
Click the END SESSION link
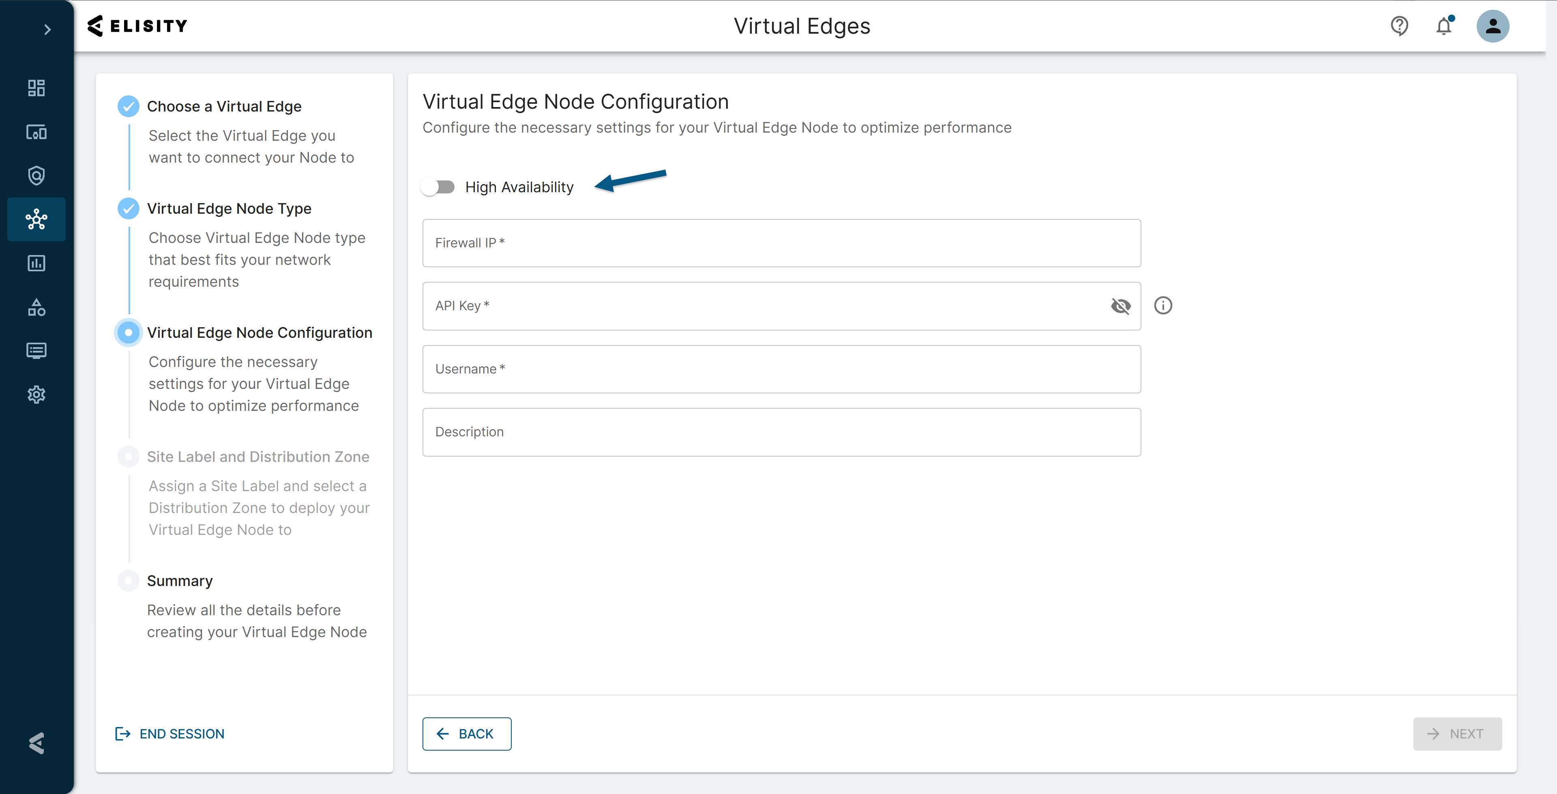[x=170, y=734]
